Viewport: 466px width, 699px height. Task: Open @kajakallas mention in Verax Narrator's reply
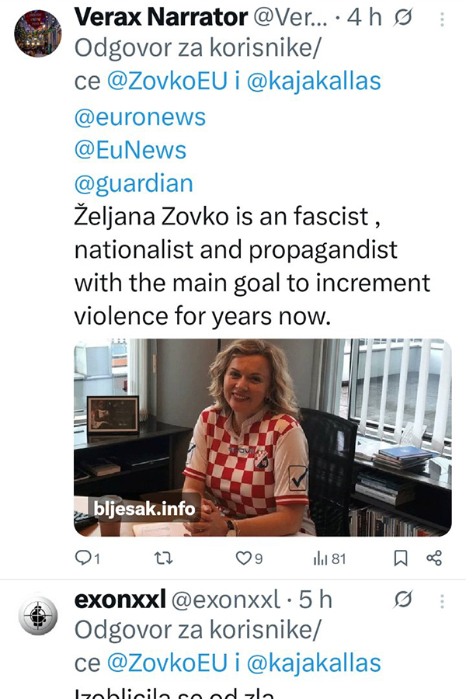pyautogui.click(x=314, y=82)
